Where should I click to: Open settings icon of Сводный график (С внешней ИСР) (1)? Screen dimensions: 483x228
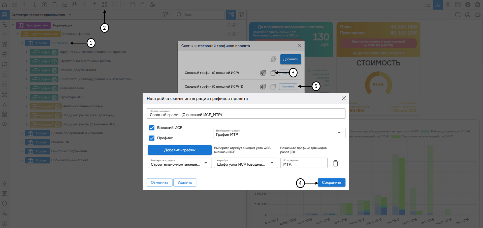tap(263, 87)
